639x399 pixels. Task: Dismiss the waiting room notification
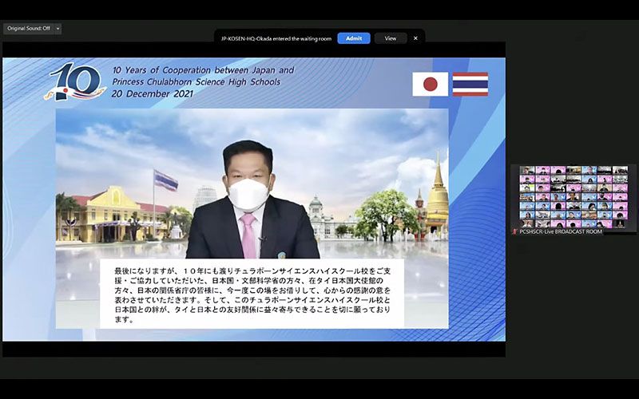pos(415,38)
